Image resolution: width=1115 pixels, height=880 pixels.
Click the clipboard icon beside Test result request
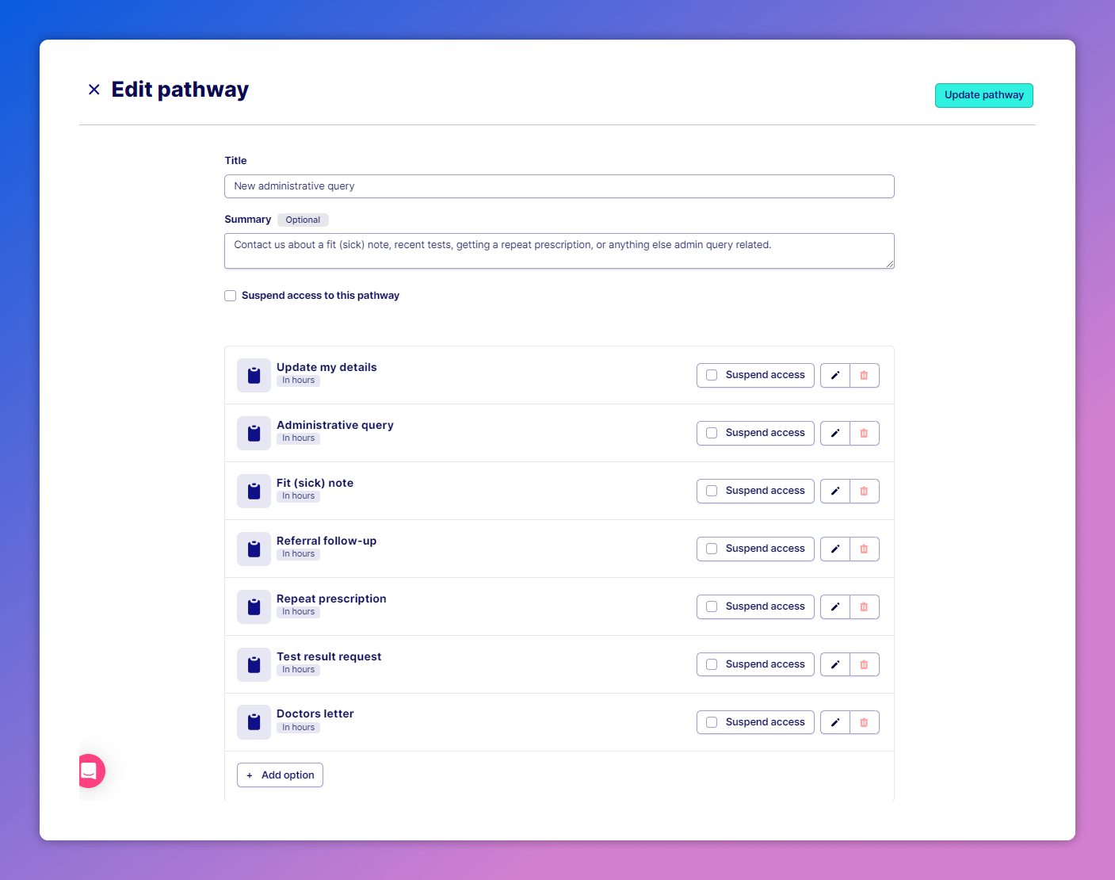(x=254, y=664)
